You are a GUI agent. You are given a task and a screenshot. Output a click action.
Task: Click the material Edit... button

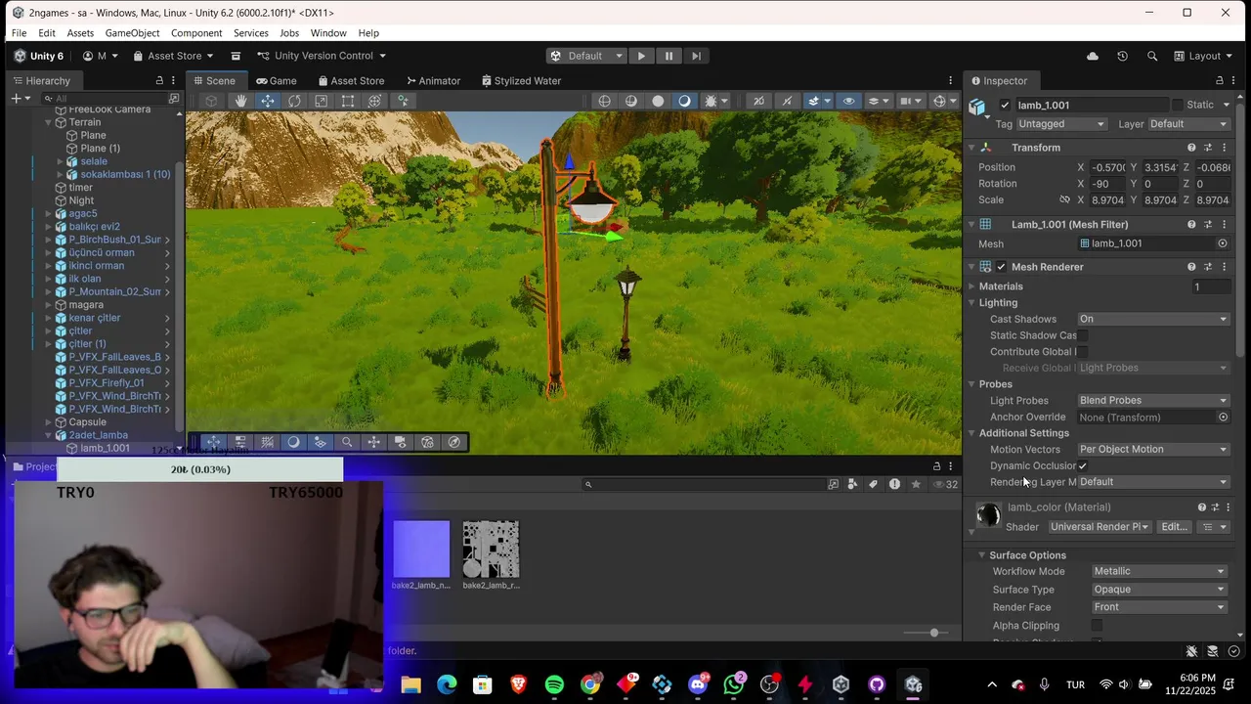pos(1174,527)
